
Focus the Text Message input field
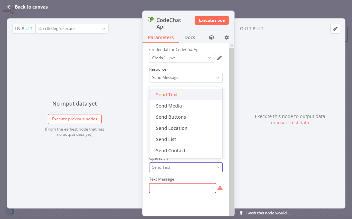(x=182, y=188)
